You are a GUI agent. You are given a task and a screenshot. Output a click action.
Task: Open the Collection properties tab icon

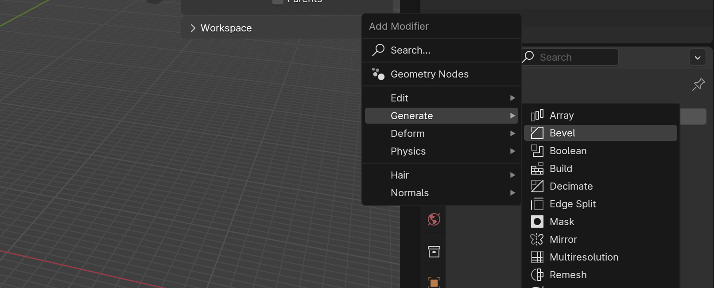[x=434, y=252]
